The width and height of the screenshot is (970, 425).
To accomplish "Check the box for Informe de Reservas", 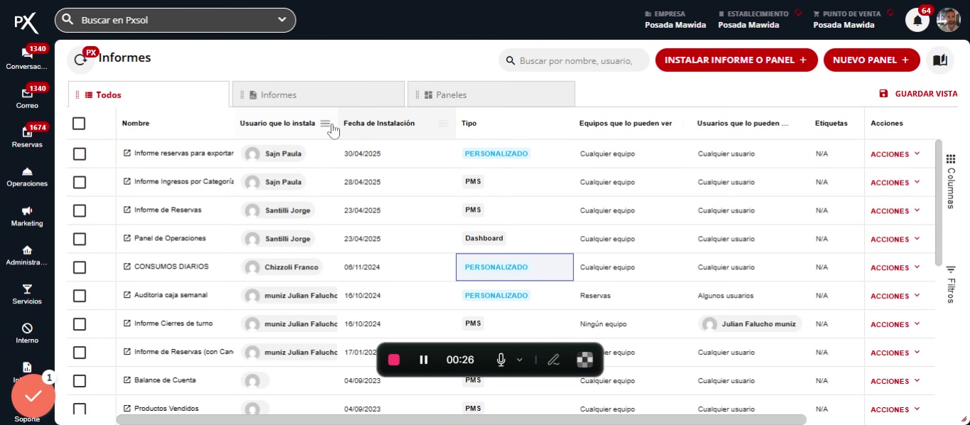I will [80, 210].
